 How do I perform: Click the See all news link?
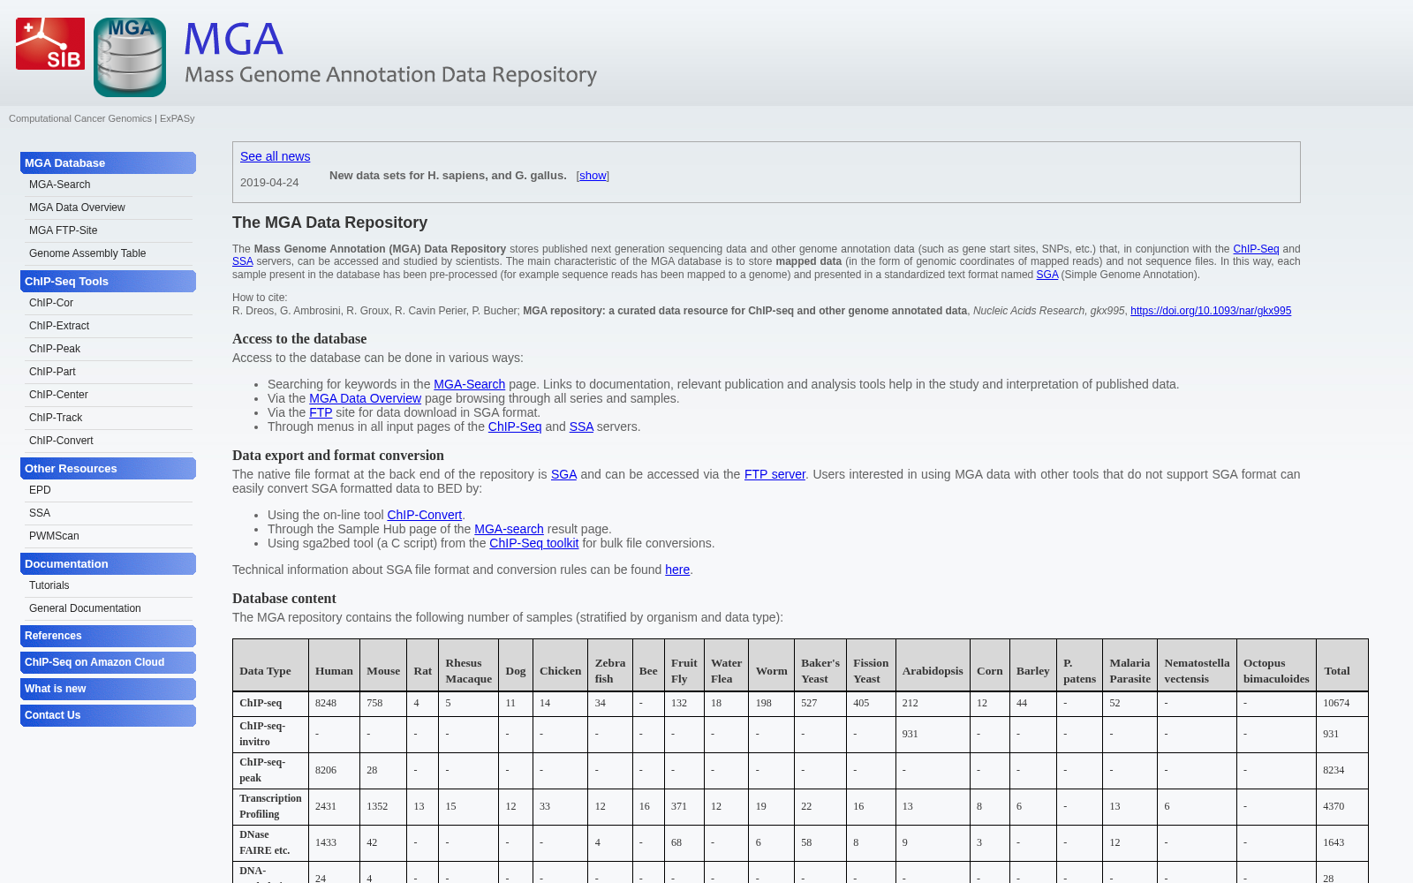coord(275,156)
